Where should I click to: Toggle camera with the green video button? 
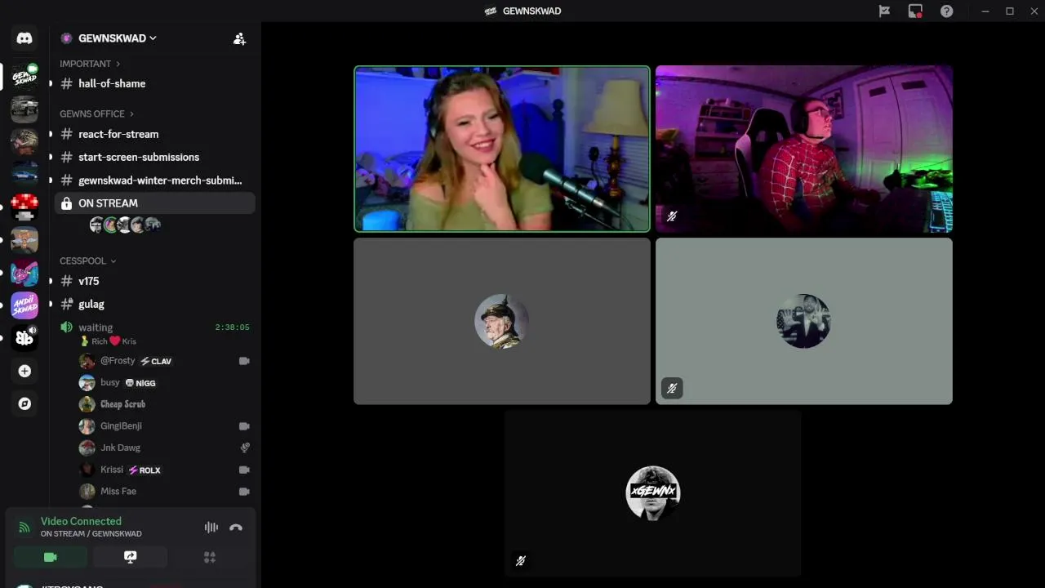[x=50, y=557]
